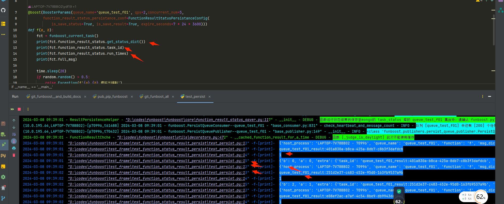Click the Run panel title label
The width and height of the screenshot is (504, 204).
click(15, 97)
